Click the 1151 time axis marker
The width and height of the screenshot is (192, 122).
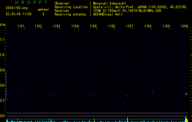pyautogui.click(x=21, y=26)
